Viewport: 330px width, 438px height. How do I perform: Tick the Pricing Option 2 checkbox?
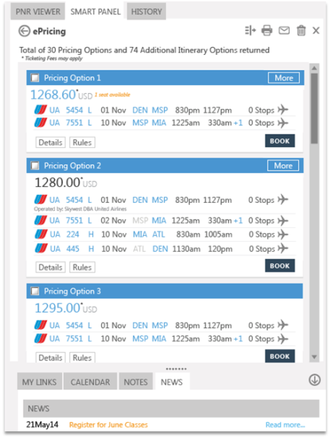[35, 166]
